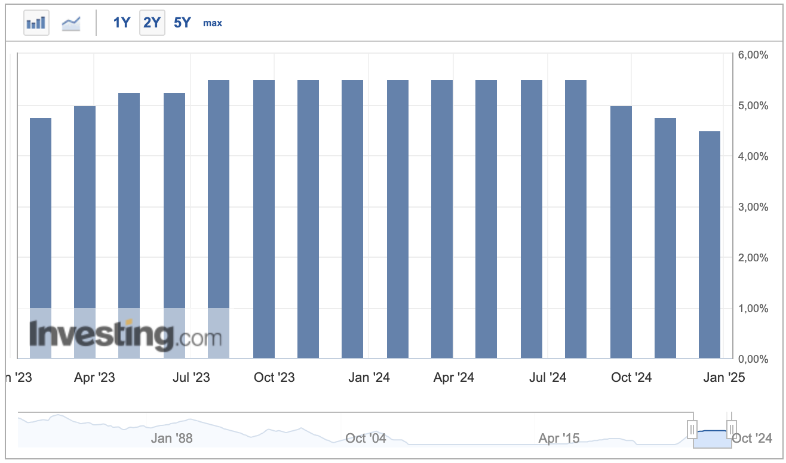Click the Jul '24 date label
This screenshot has height=463, width=786.
(548, 378)
